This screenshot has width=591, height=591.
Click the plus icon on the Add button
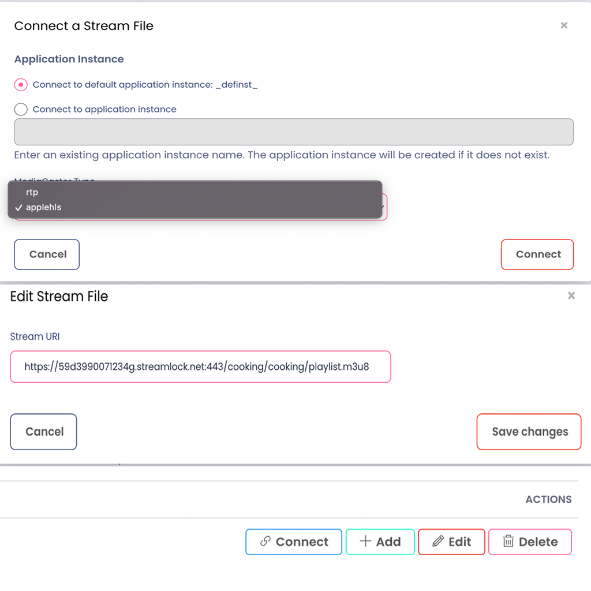pos(365,541)
